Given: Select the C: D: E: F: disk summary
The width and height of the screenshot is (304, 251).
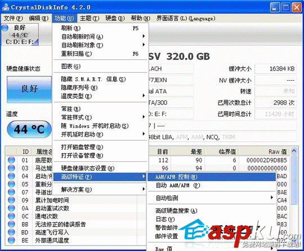Looking at the screenshot, I should tap(20, 34).
